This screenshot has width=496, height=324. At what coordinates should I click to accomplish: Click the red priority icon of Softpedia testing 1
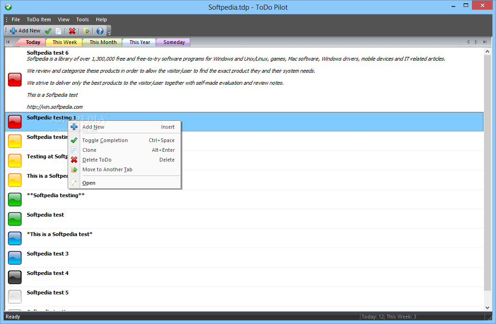[14, 122]
